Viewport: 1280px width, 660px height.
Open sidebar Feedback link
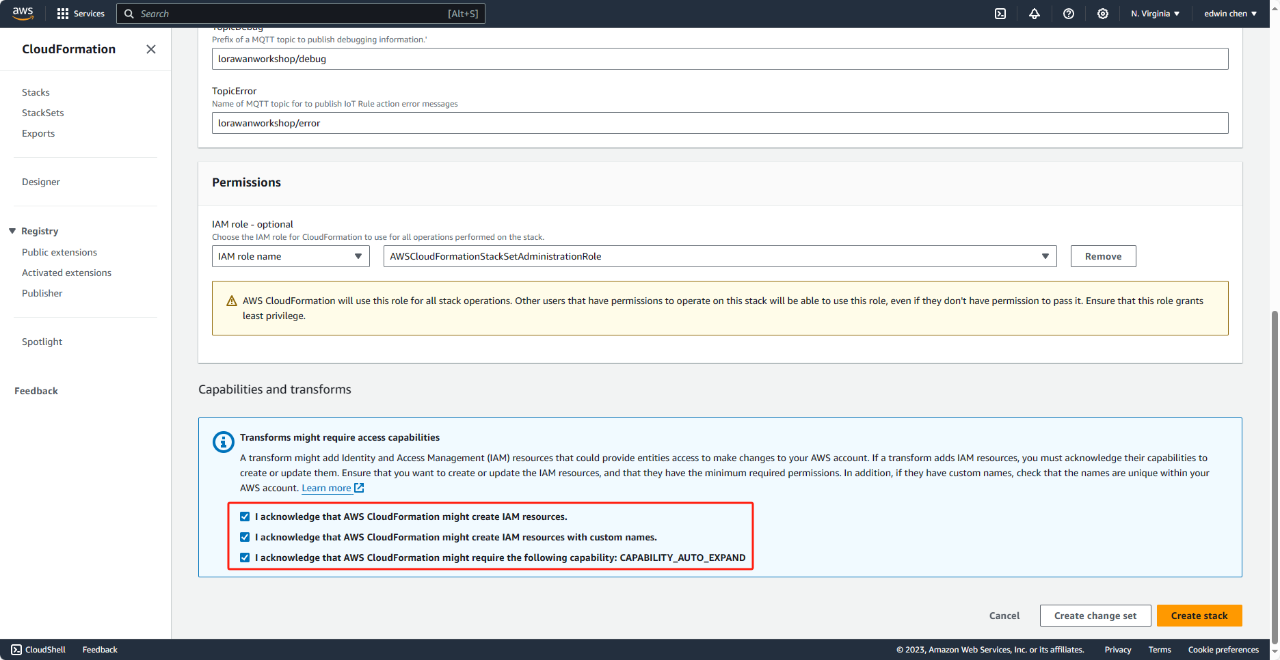(36, 391)
